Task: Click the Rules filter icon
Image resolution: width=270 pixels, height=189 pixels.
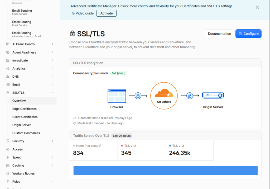Action: (8, 181)
